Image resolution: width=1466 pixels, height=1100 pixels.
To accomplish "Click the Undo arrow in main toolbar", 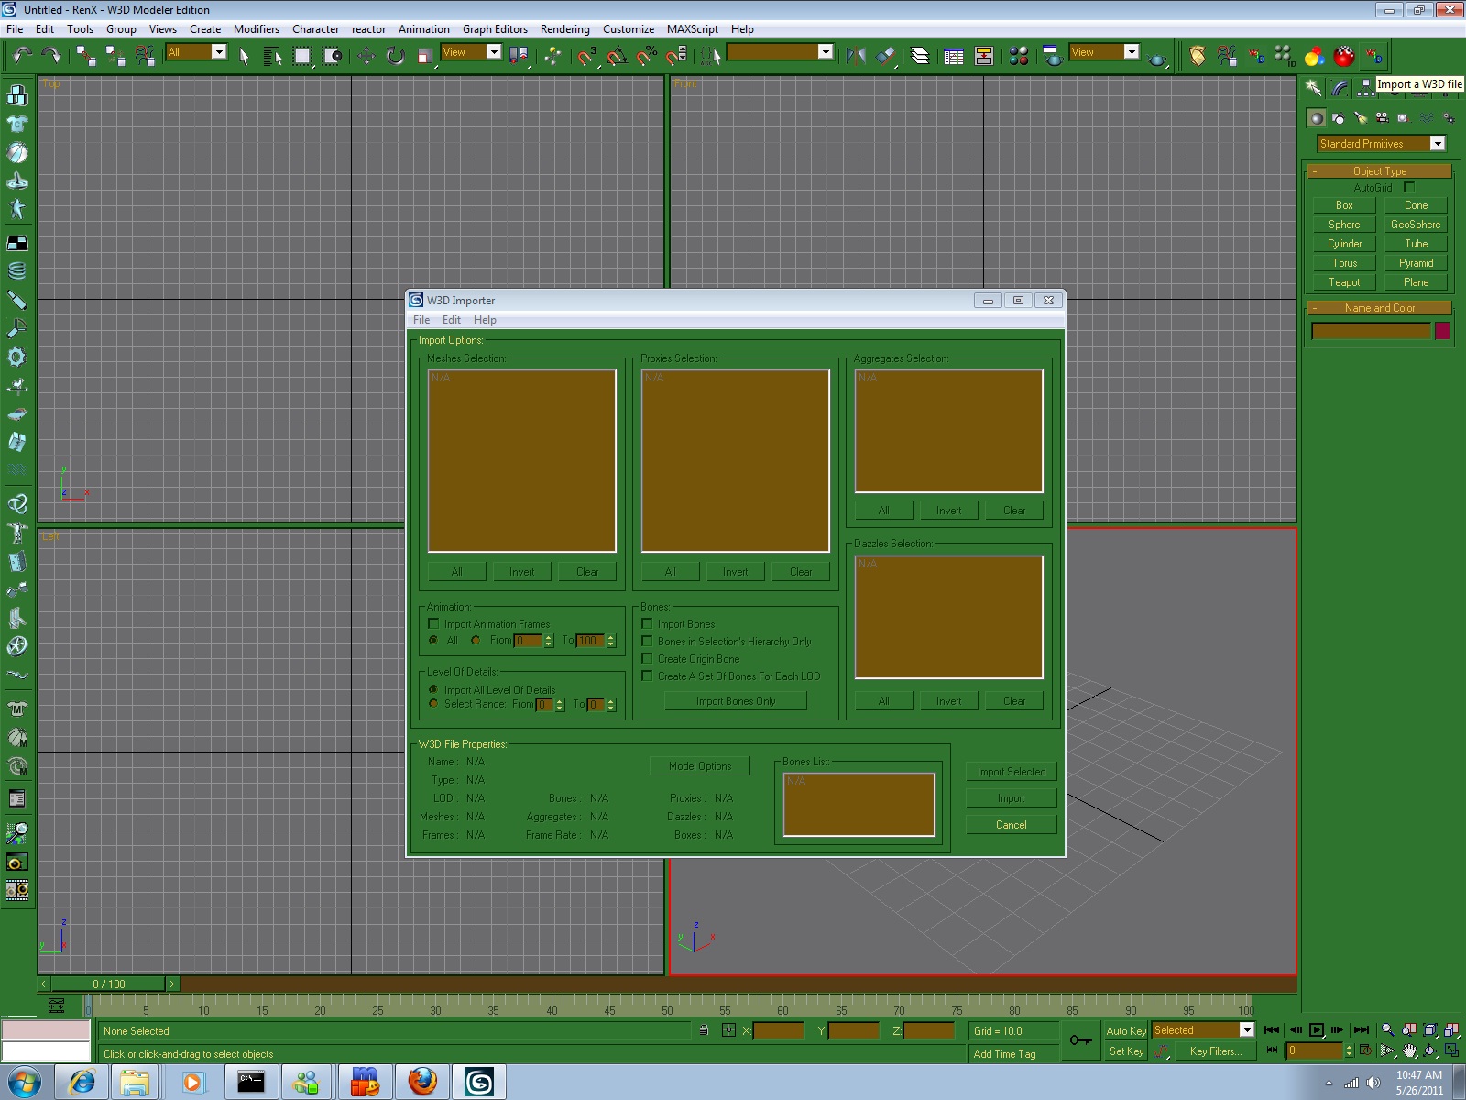I will coord(22,56).
